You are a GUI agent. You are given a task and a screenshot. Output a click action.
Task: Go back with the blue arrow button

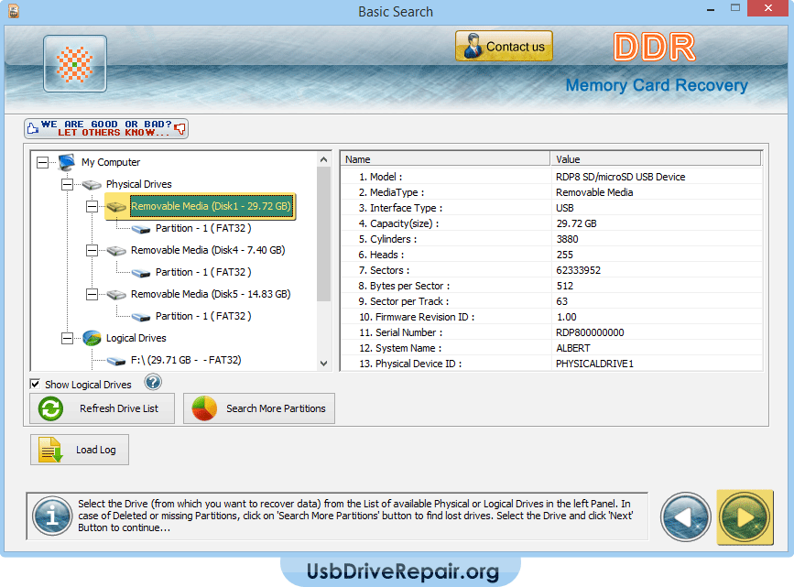pyautogui.click(x=686, y=517)
